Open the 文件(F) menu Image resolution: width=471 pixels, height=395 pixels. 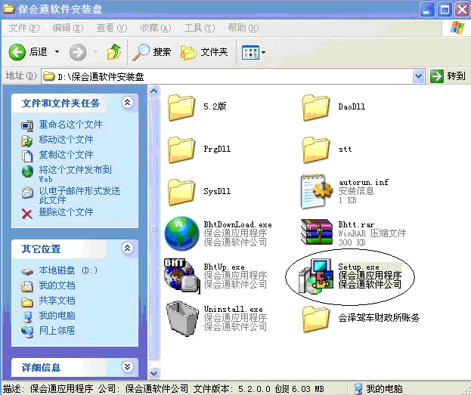click(x=24, y=28)
